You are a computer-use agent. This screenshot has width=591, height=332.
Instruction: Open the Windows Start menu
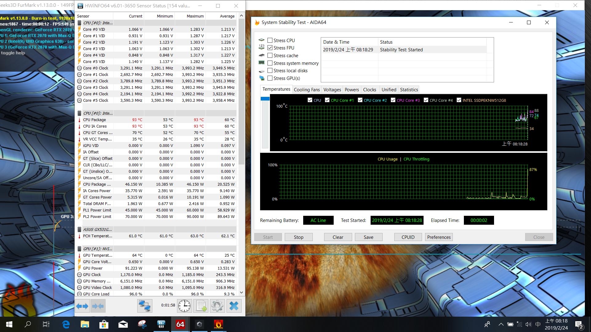9,324
